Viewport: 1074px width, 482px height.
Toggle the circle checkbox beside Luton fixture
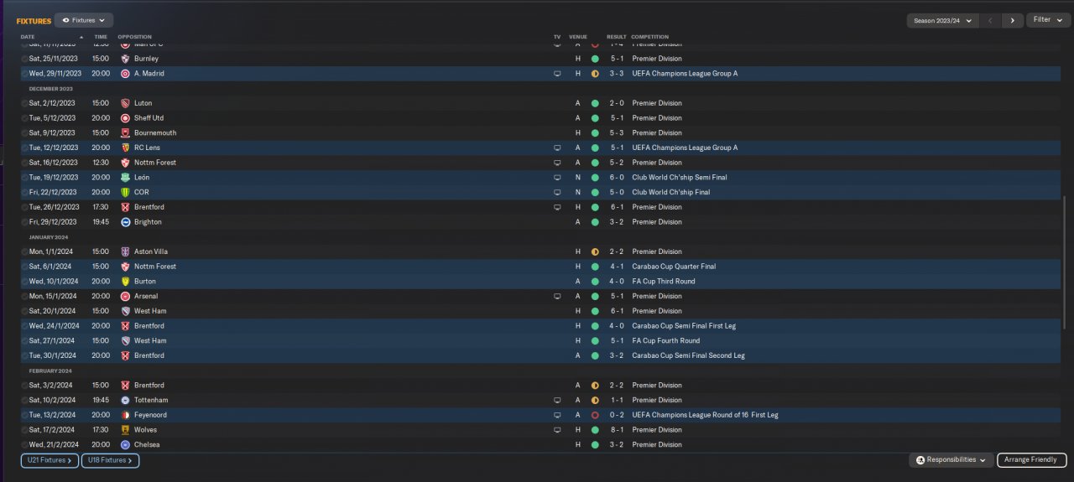coord(24,103)
